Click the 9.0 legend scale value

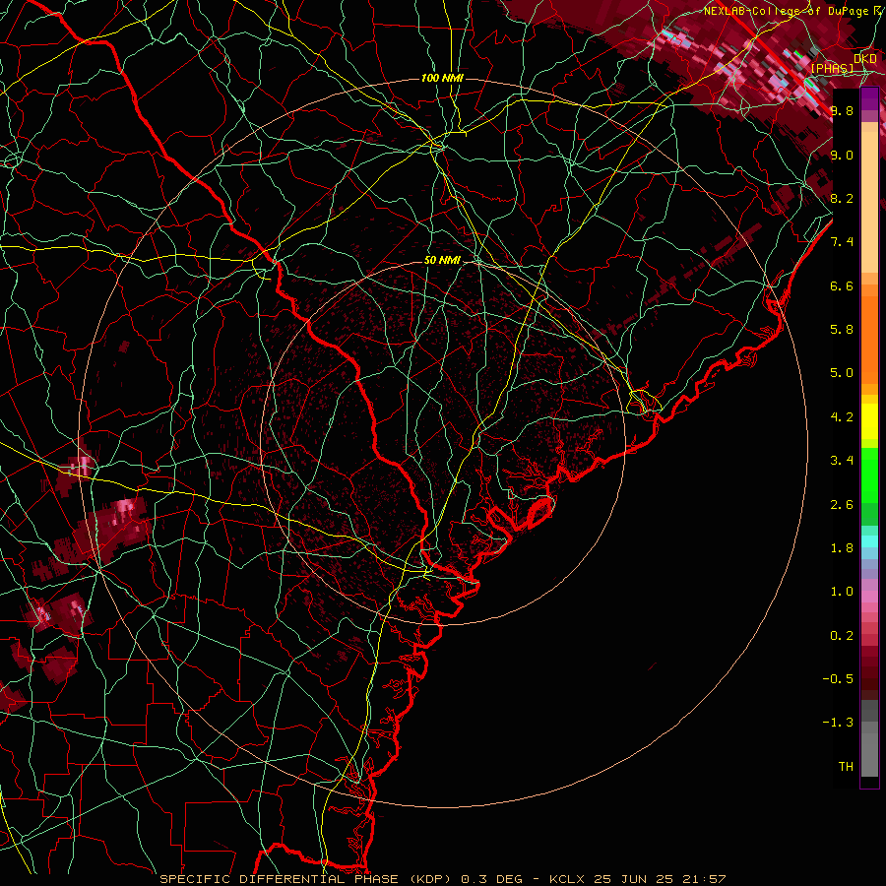click(x=842, y=155)
